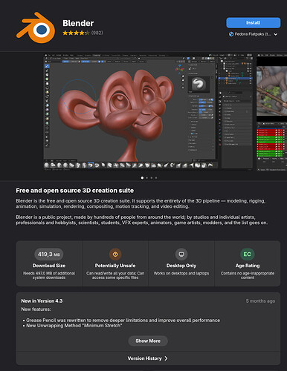Click the paragraph starting 'Blender is a public project'
This screenshot has height=371, width=287.
click(142, 220)
